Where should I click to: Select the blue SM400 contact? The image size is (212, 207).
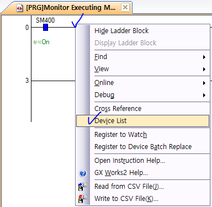click(x=45, y=27)
